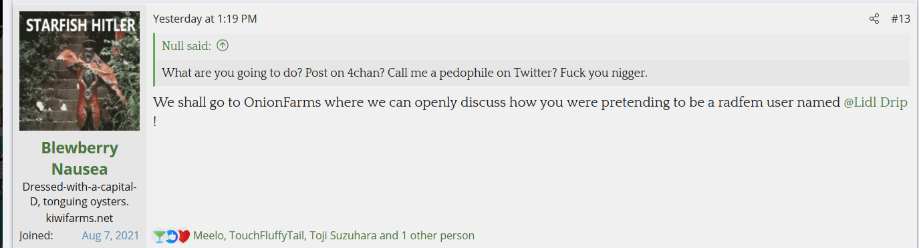Show reactions via '1 other person' link
This screenshot has height=248, width=919.
437,235
